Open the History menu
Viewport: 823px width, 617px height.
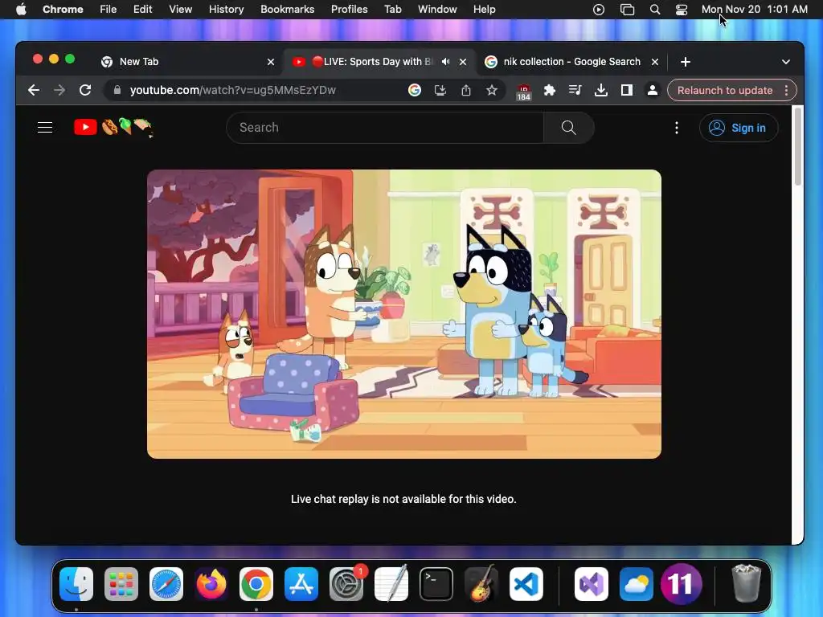[226, 10]
